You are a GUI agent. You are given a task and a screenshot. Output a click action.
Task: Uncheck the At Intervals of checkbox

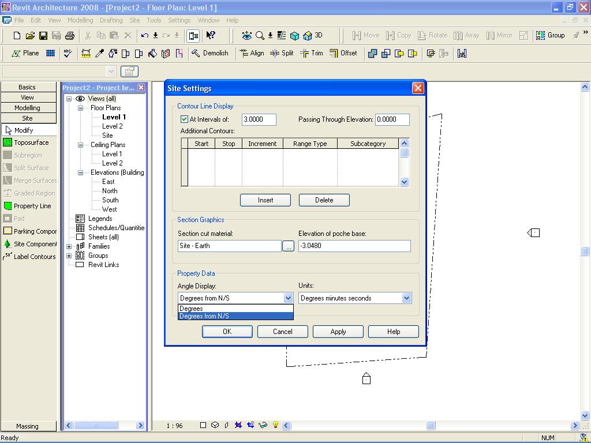click(x=185, y=119)
